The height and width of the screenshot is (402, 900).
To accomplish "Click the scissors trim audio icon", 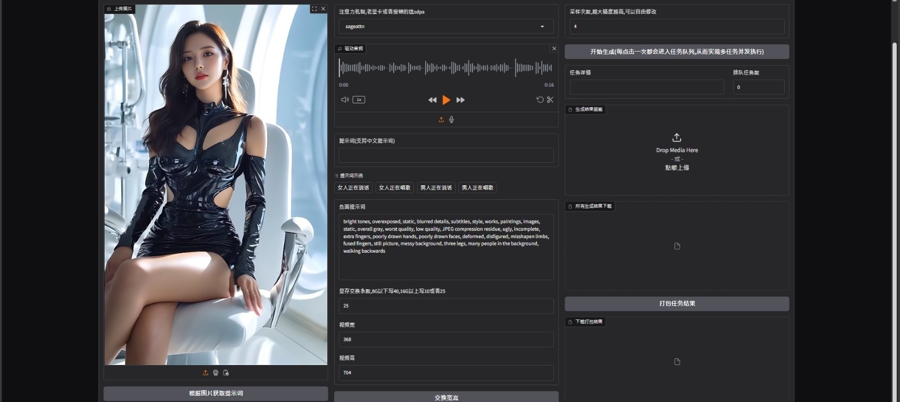I will (x=550, y=100).
